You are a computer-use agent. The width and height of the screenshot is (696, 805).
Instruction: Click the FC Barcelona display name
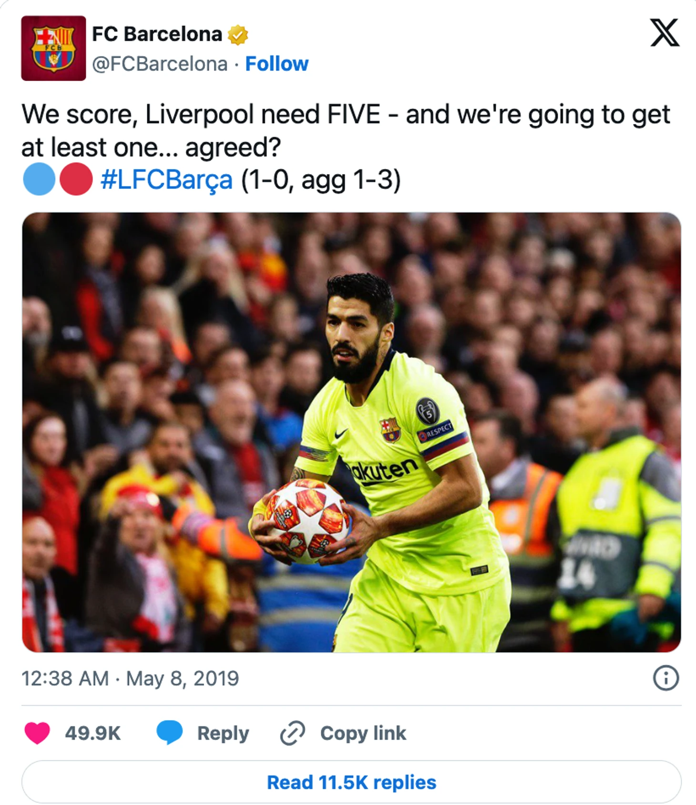(157, 34)
